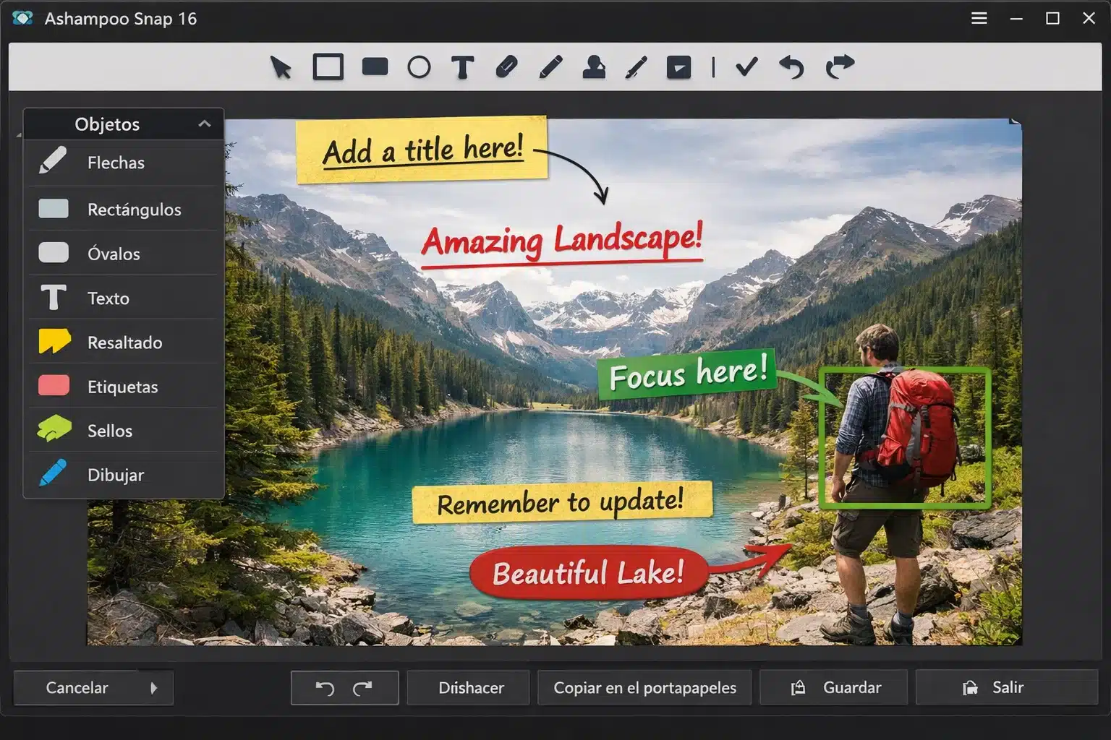The image size is (1111, 740).
Task: Click the Guardar button
Action: pyautogui.click(x=833, y=687)
